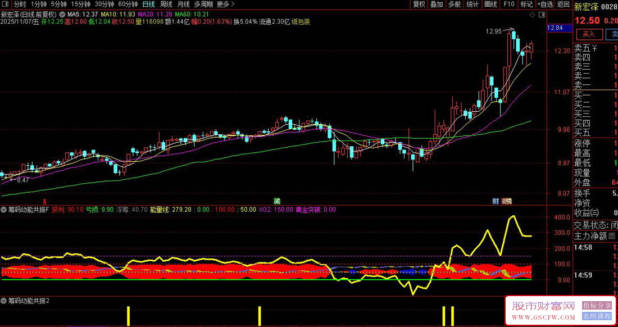Click the +自选 add-to-watchlist button
618x327 pixels.
tap(544, 4)
